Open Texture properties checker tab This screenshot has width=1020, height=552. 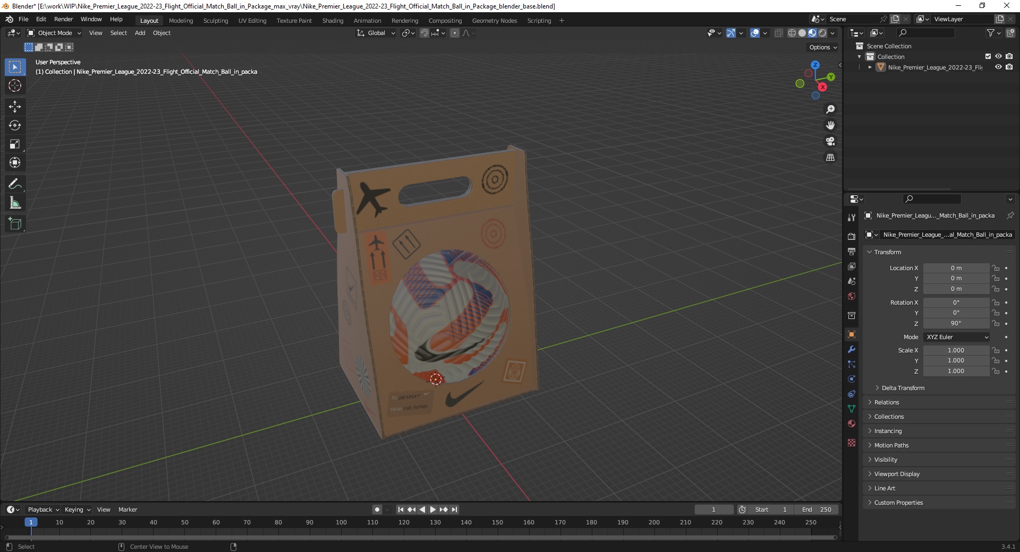click(x=852, y=443)
